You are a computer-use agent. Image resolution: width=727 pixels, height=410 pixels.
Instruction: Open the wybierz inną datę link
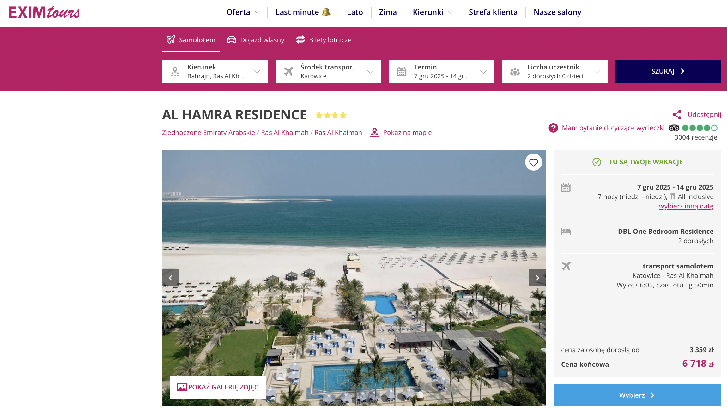686,206
